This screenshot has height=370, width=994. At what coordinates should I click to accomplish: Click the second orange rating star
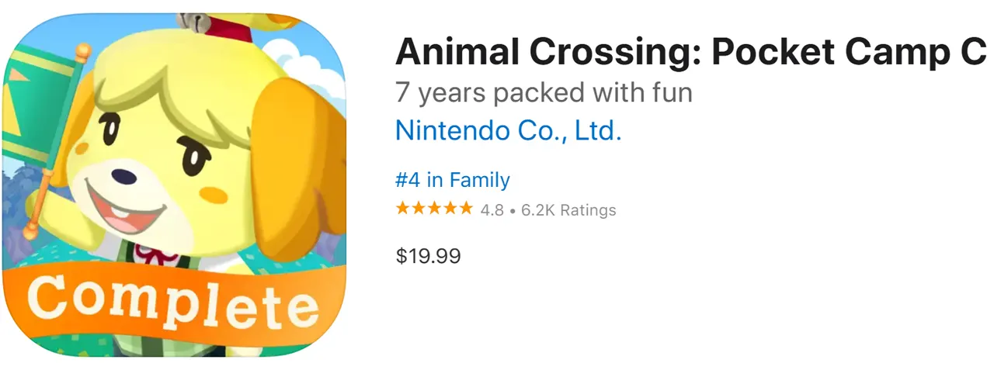tap(418, 208)
